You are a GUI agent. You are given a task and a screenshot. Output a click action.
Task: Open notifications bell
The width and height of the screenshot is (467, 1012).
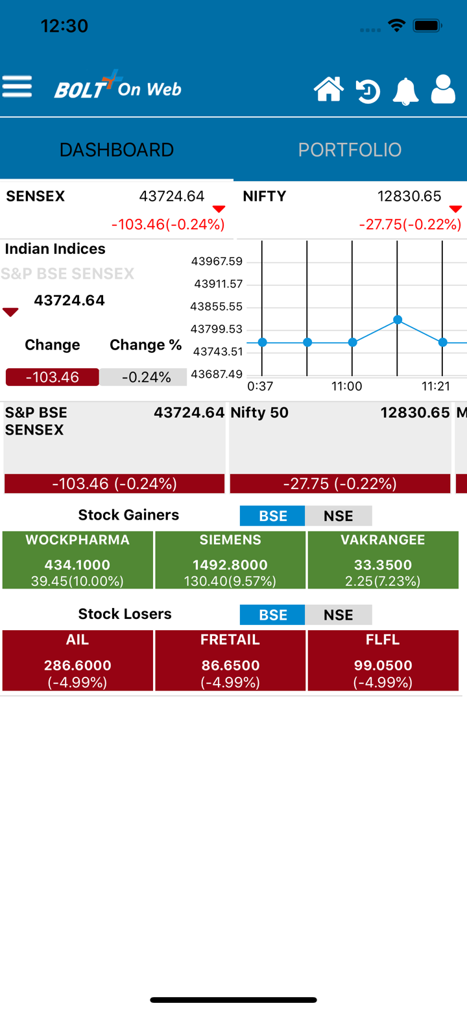[x=405, y=91]
